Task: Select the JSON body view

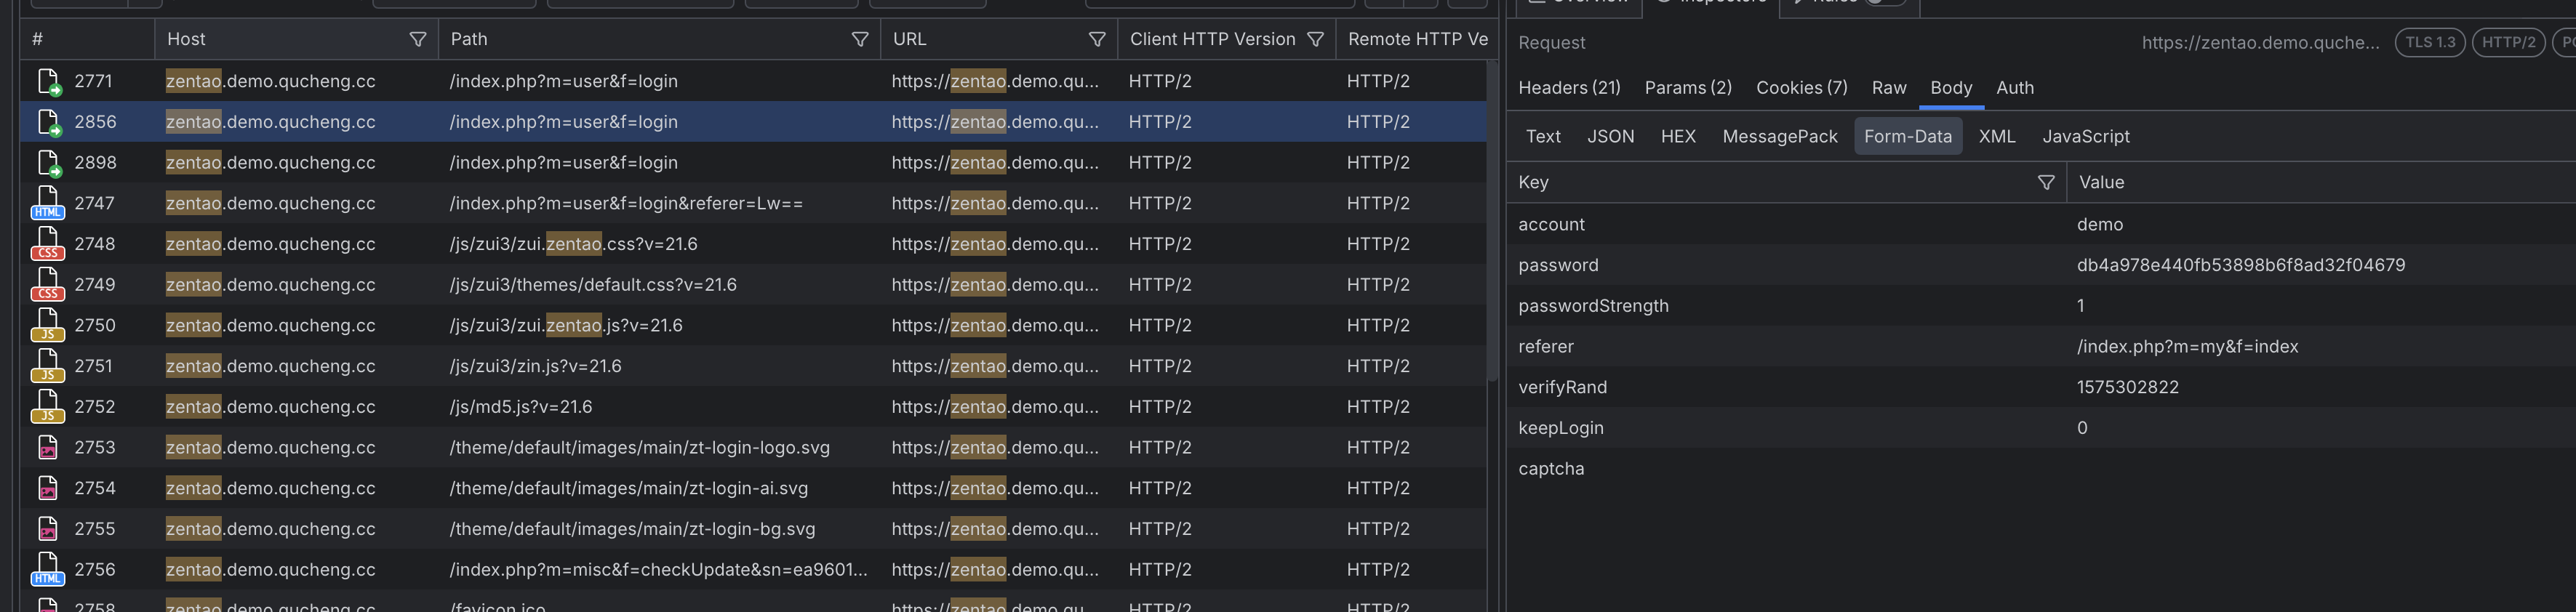Action: pos(1610,137)
